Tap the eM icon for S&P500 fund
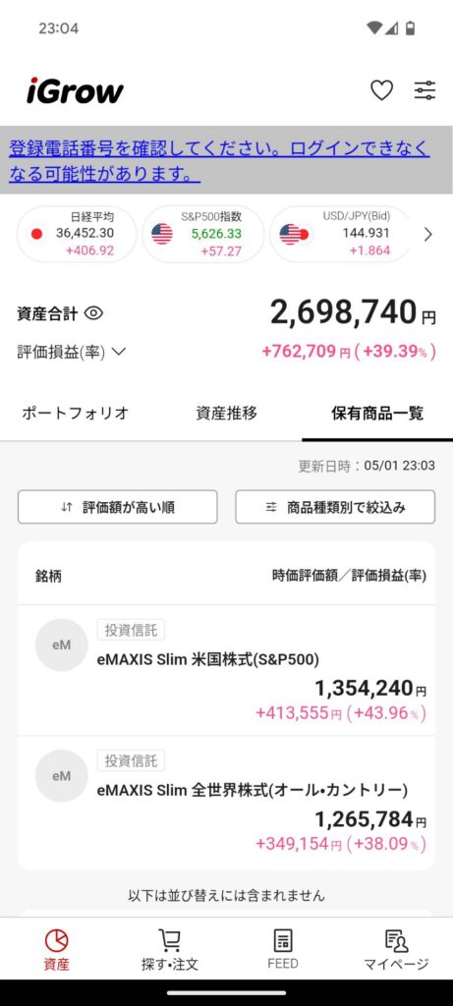Image resolution: width=453 pixels, height=1006 pixels. click(x=62, y=644)
